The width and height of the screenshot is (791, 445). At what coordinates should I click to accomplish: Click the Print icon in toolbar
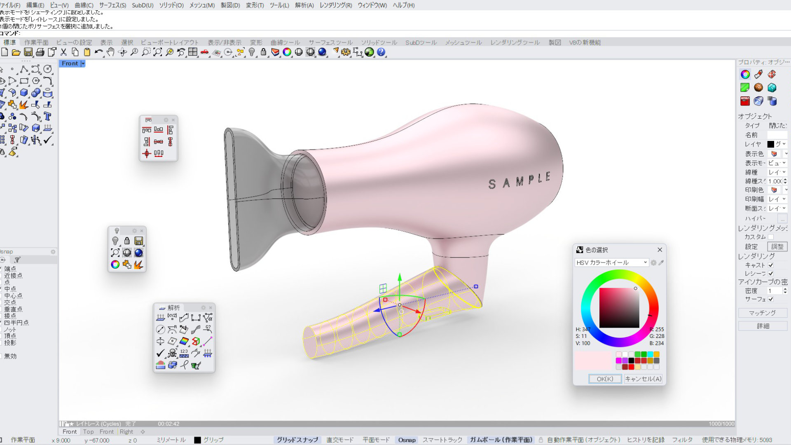click(x=40, y=52)
